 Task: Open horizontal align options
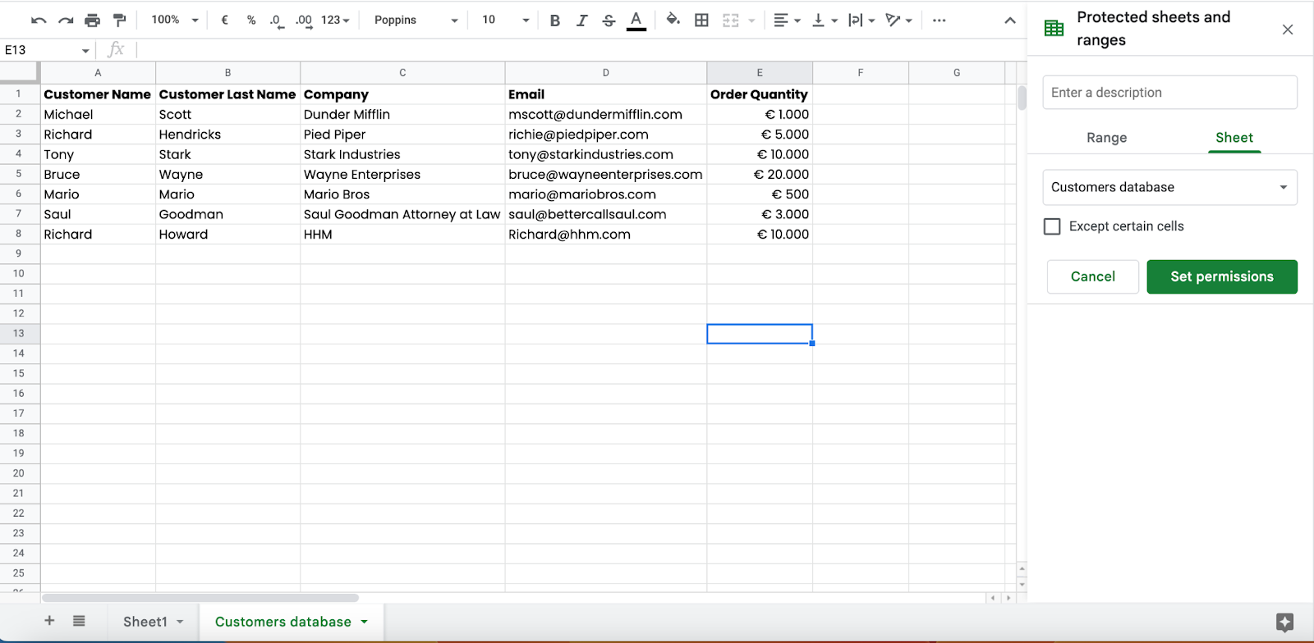787,21
